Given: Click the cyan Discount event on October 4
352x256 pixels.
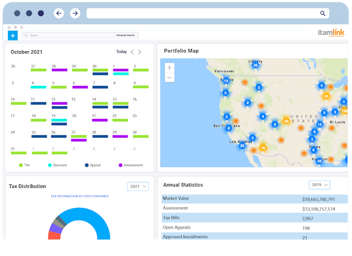Looking at the screenshot, I should pyautogui.click(x=38, y=87).
